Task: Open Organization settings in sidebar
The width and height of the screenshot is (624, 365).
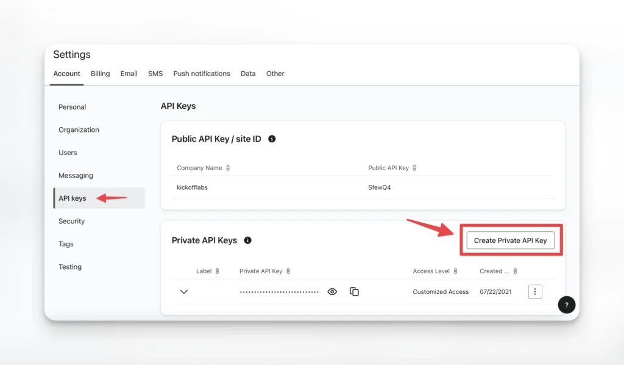Action: [79, 130]
